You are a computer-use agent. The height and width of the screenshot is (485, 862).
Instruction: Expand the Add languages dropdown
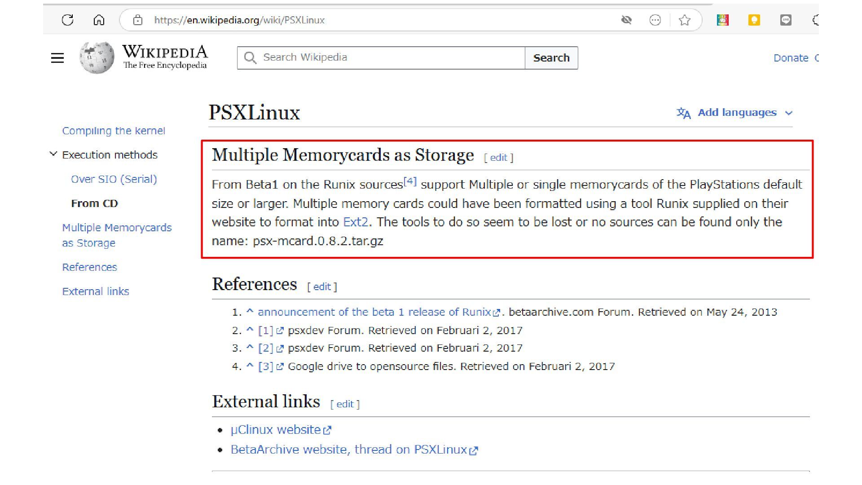click(x=788, y=113)
